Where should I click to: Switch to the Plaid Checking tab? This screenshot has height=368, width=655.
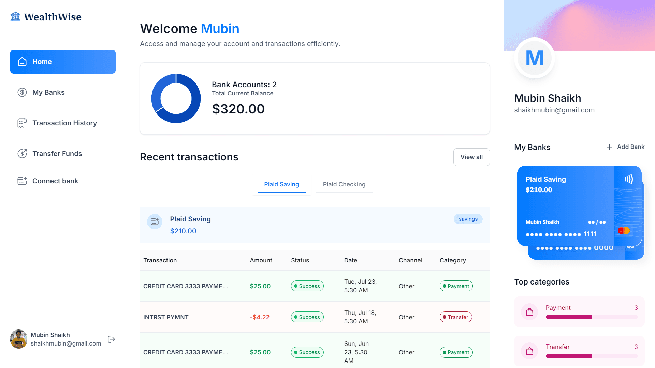(344, 184)
